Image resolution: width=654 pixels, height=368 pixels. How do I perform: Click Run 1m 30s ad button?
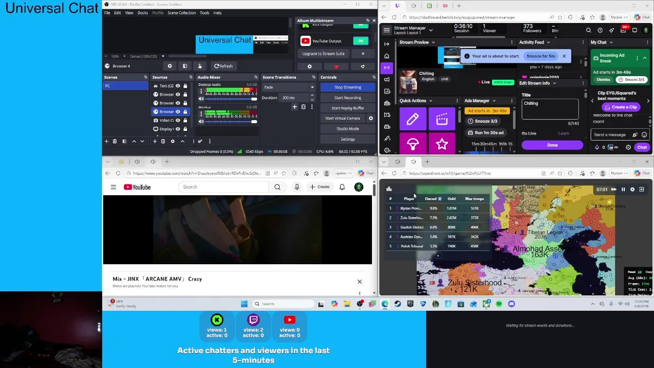485,133
